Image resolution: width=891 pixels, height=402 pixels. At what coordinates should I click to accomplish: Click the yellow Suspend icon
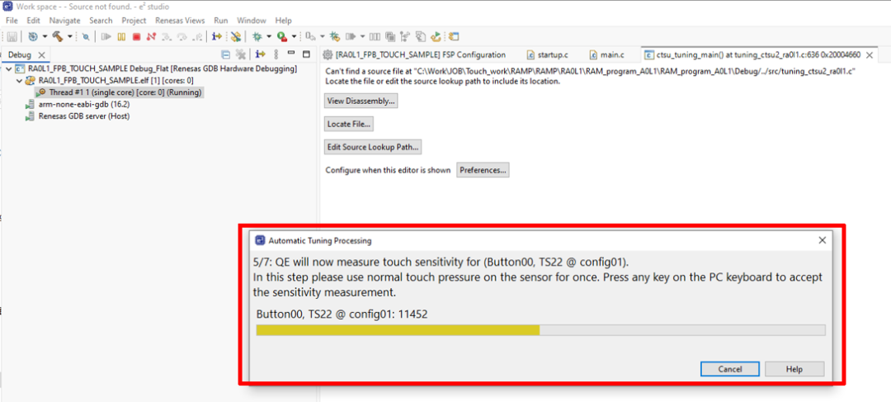121,36
